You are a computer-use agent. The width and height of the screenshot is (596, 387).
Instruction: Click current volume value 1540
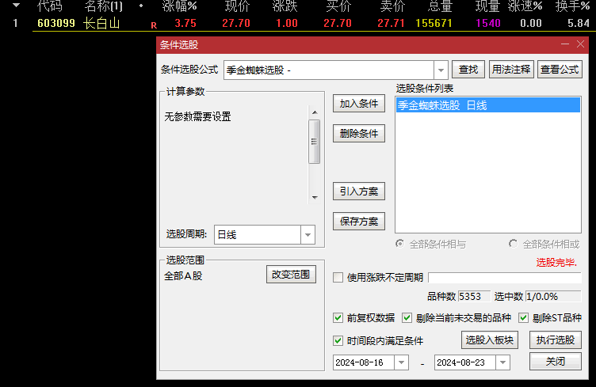pyautogui.click(x=488, y=23)
